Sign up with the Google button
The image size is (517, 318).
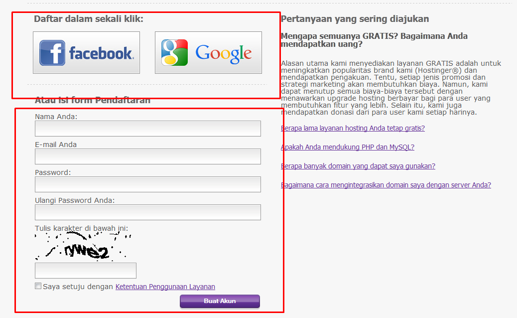pyautogui.click(x=208, y=52)
